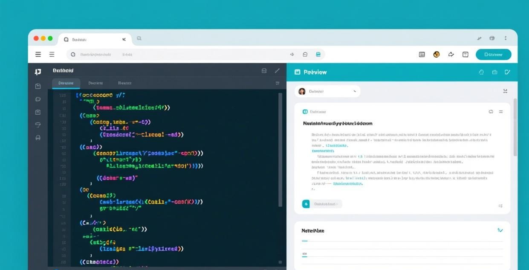
Task: Click the save icon beside pencil in editor header
Action: [264, 71]
